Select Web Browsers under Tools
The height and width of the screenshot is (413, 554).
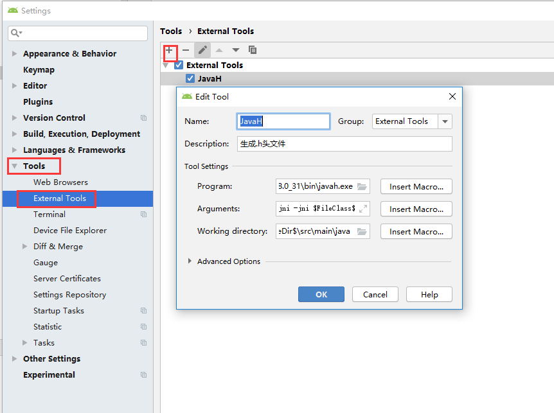61,182
